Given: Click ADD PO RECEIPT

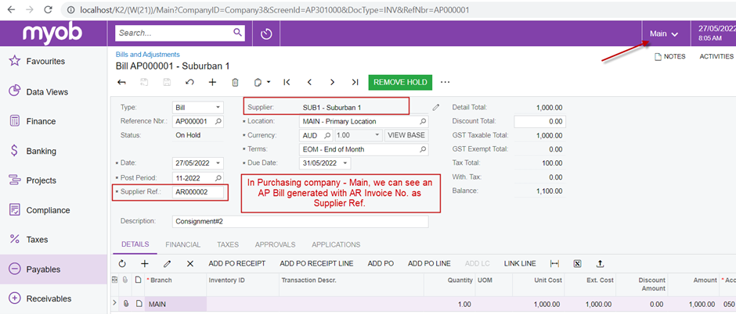Looking at the screenshot, I should (237, 263).
